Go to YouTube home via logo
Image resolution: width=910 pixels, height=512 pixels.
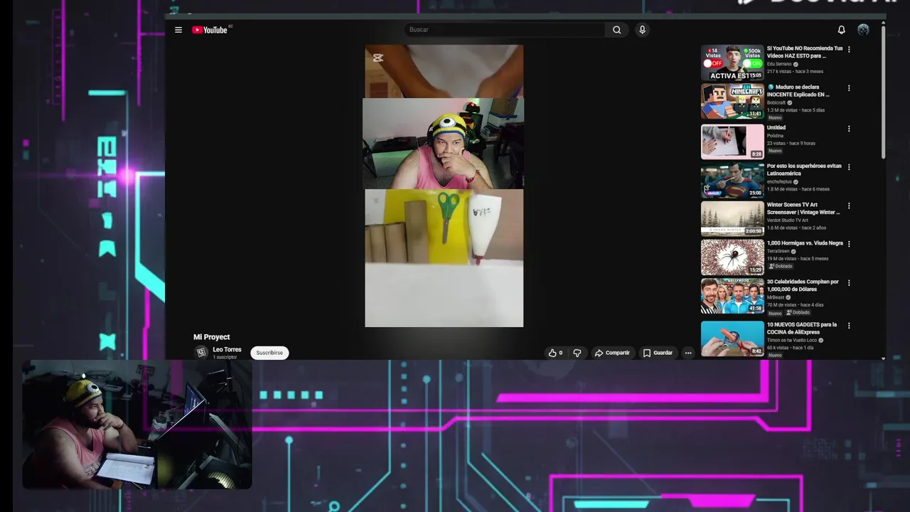click(210, 30)
